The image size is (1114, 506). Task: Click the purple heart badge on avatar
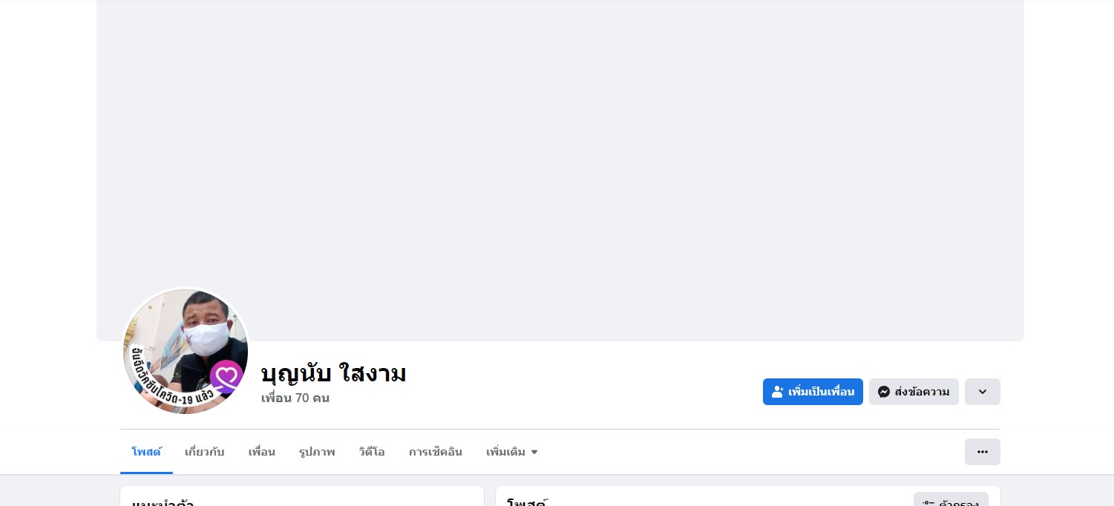tap(226, 376)
